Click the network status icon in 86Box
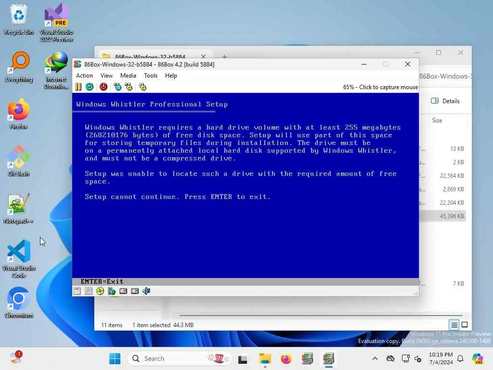The image size is (493, 370). pos(112,291)
